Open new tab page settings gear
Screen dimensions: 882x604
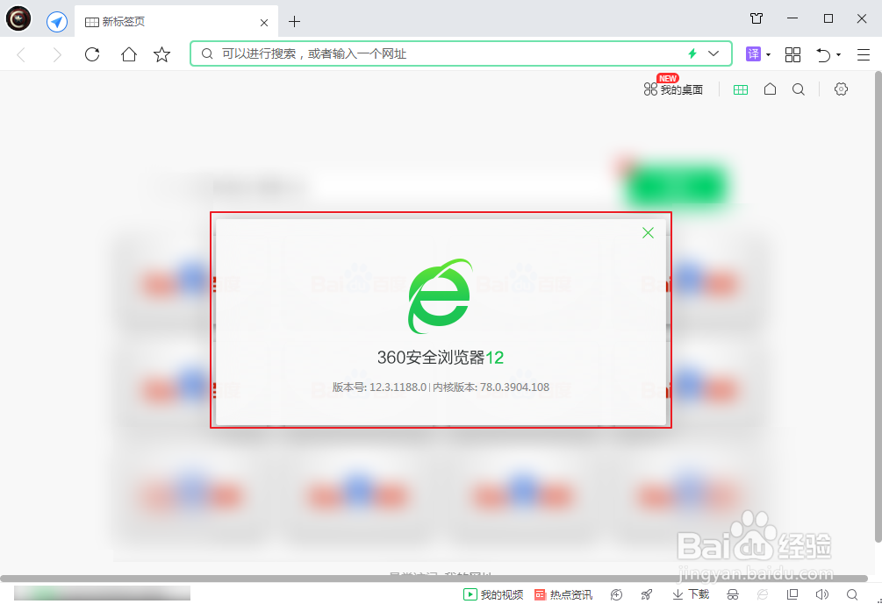pyautogui.click(x=841, y=89)
